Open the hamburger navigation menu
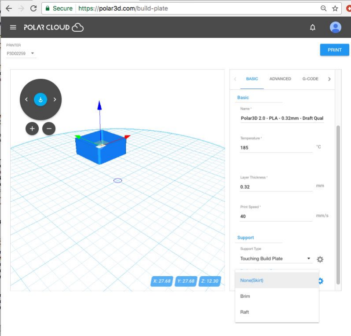Image resolution: width=351 pixels, height=336 pixels. point(13,27)
